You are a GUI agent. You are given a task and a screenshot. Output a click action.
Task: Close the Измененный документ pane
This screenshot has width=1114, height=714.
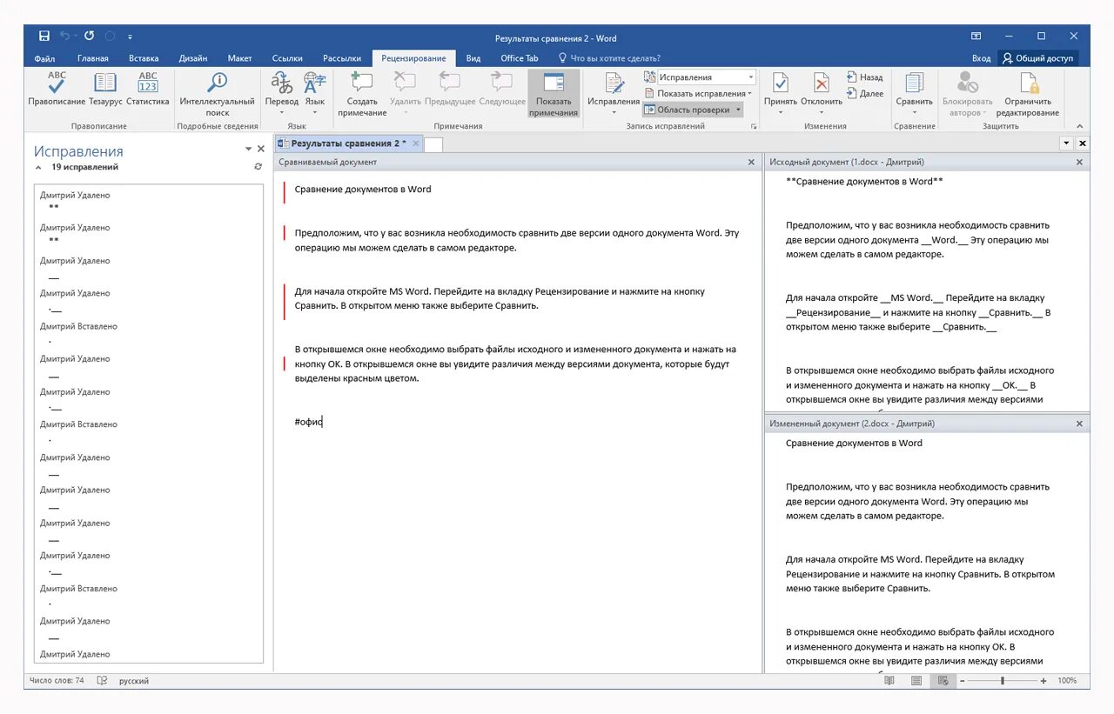click(x=1080, y=424)
